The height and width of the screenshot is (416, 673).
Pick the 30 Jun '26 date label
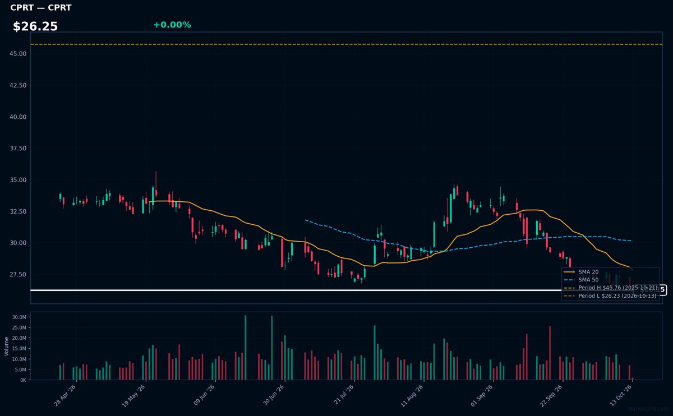tap(274, 396)
